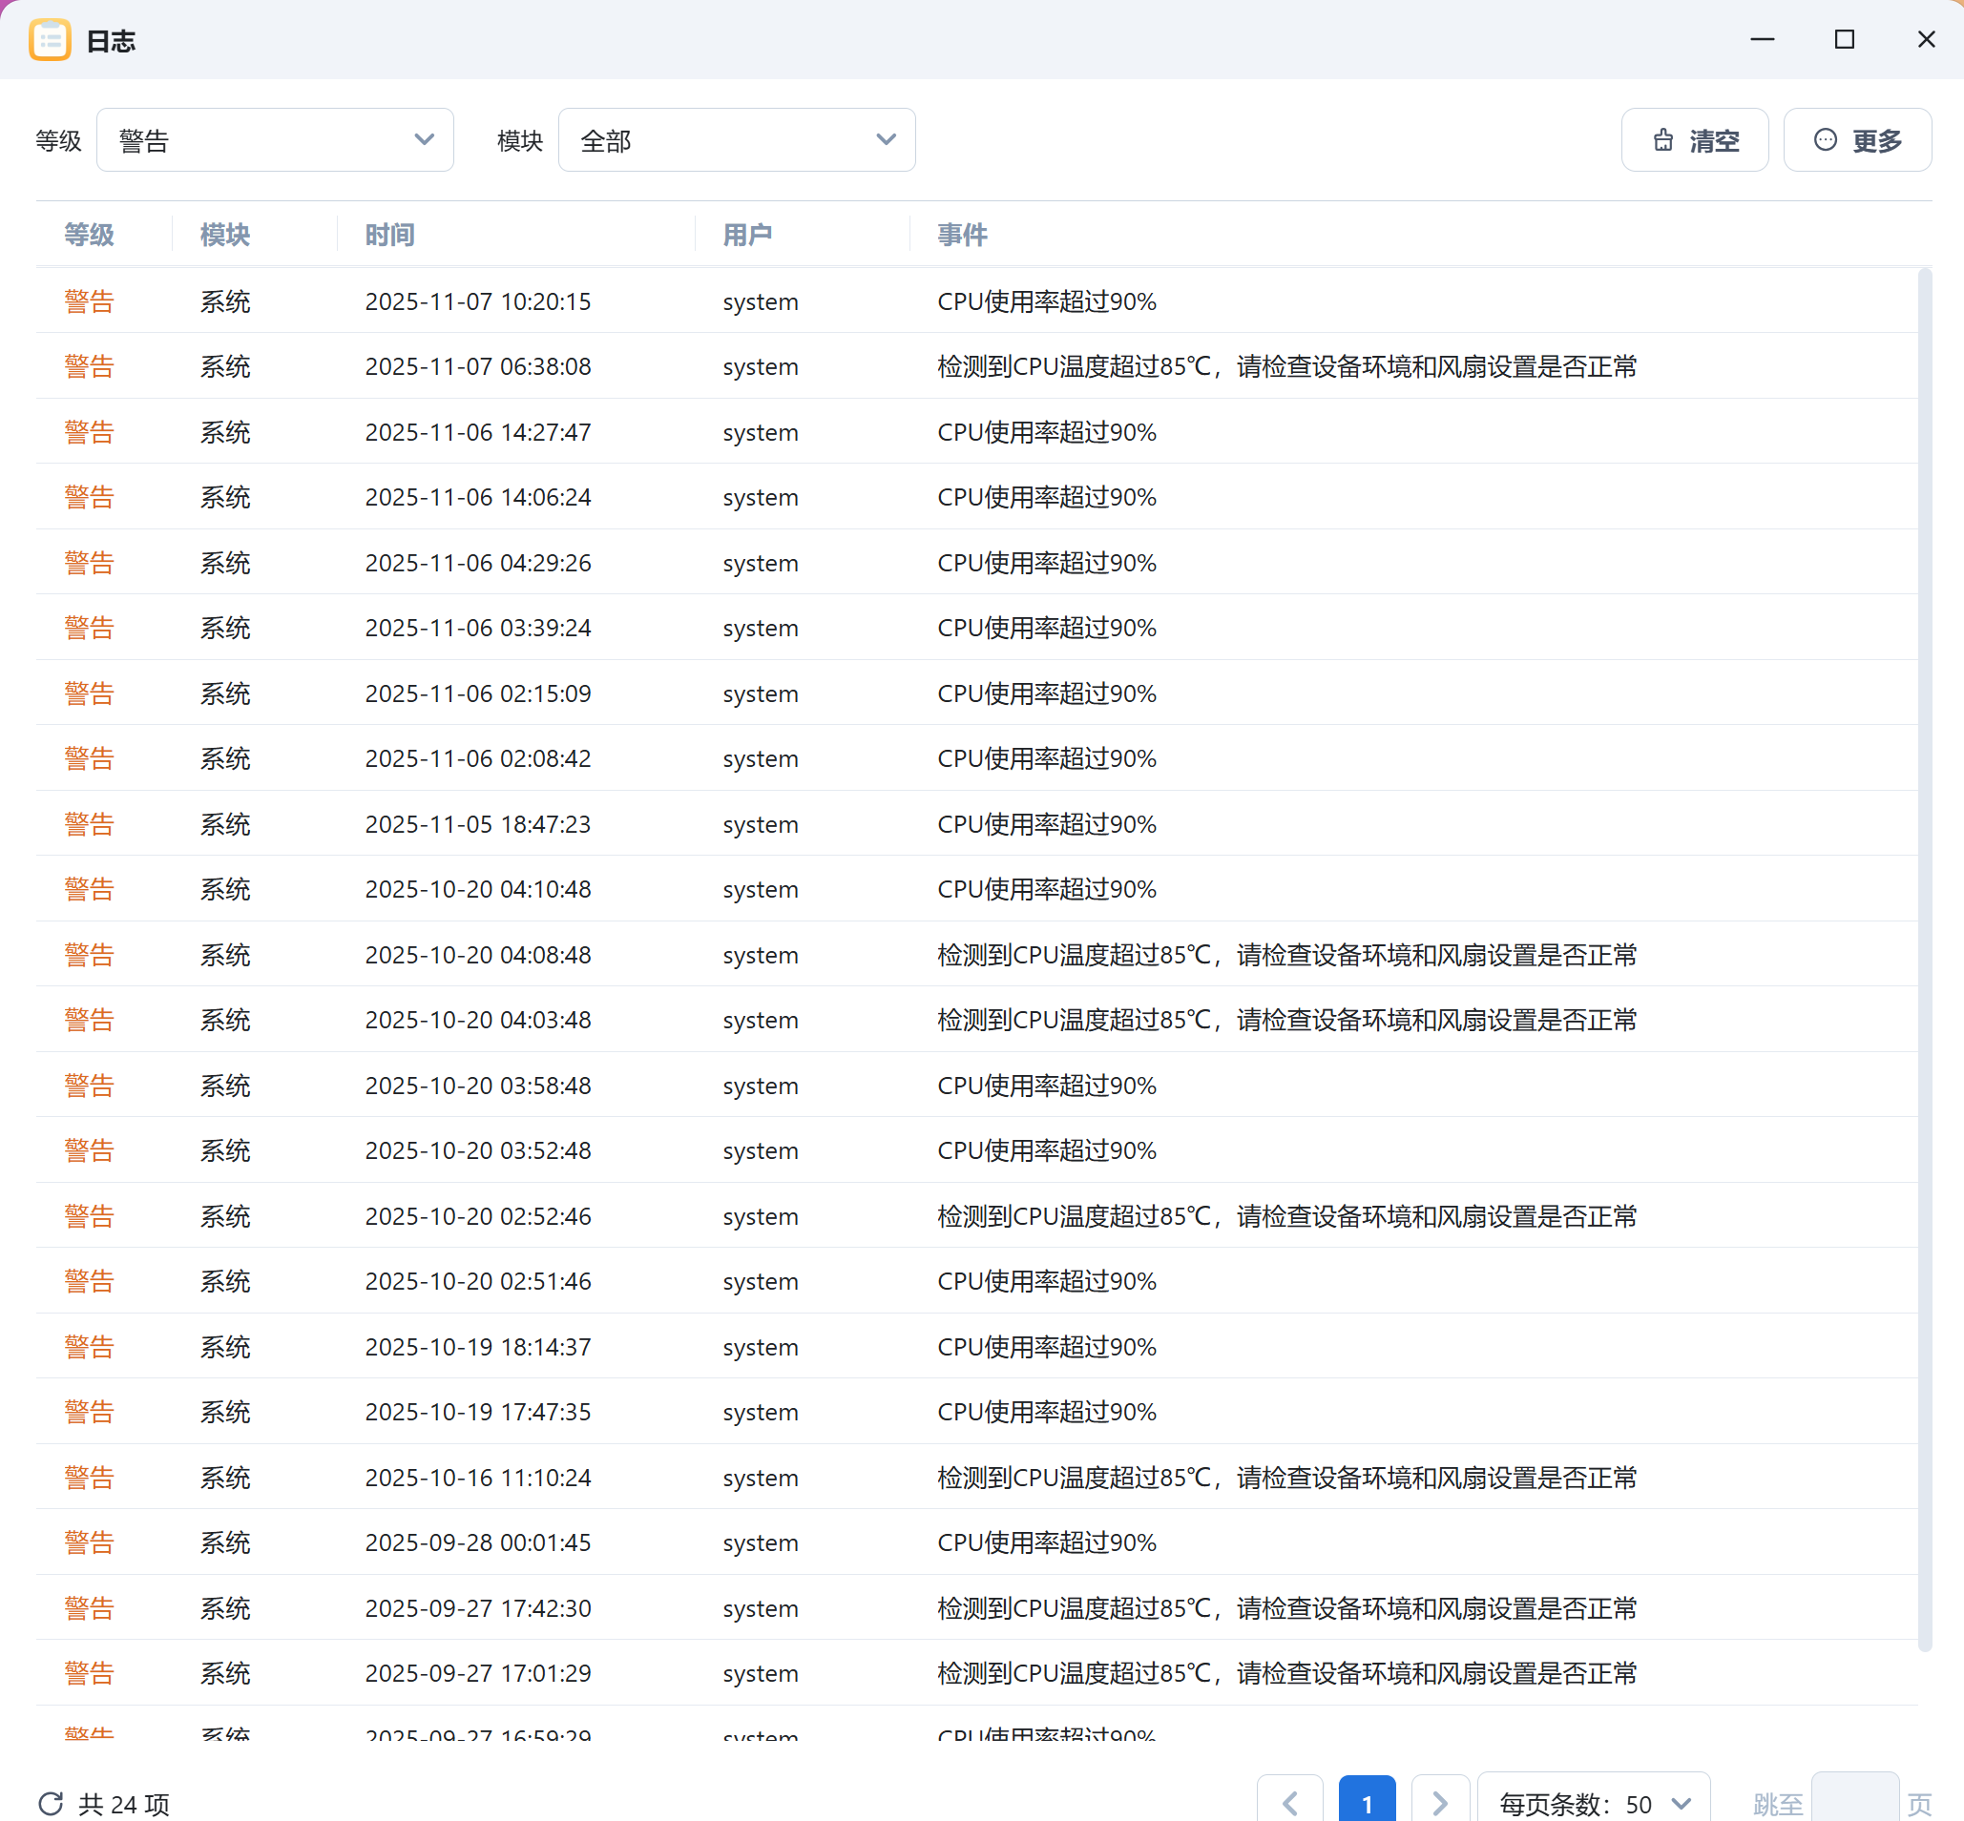Click the chevron icon in 等级 dropdown

point(424,139)
